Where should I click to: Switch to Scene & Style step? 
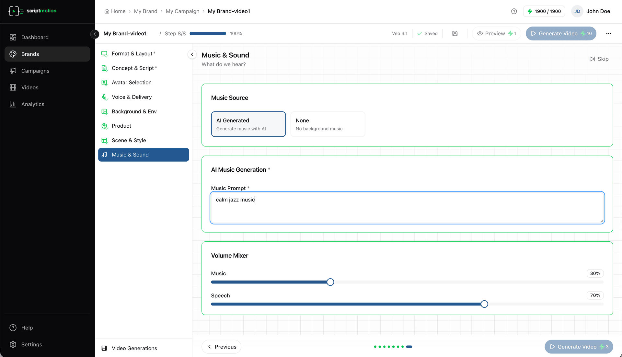tap(129, 140)
